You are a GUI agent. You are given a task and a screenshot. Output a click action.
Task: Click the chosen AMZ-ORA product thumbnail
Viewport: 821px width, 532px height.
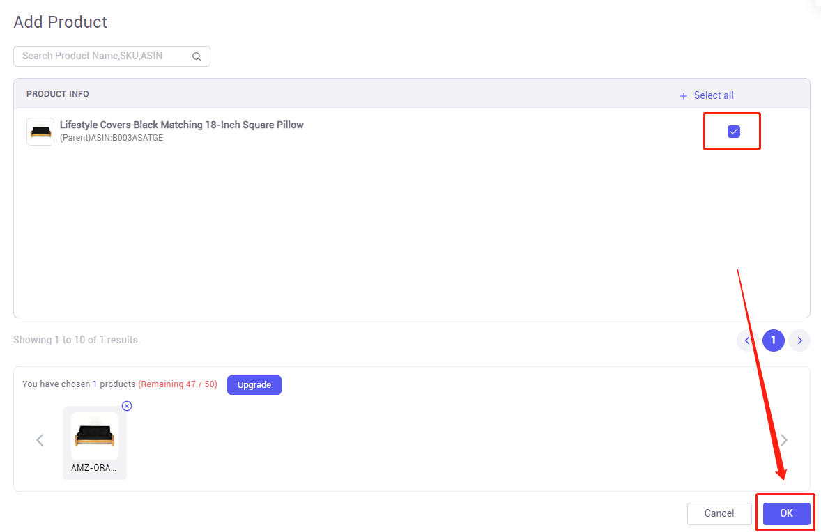[95, 435]
